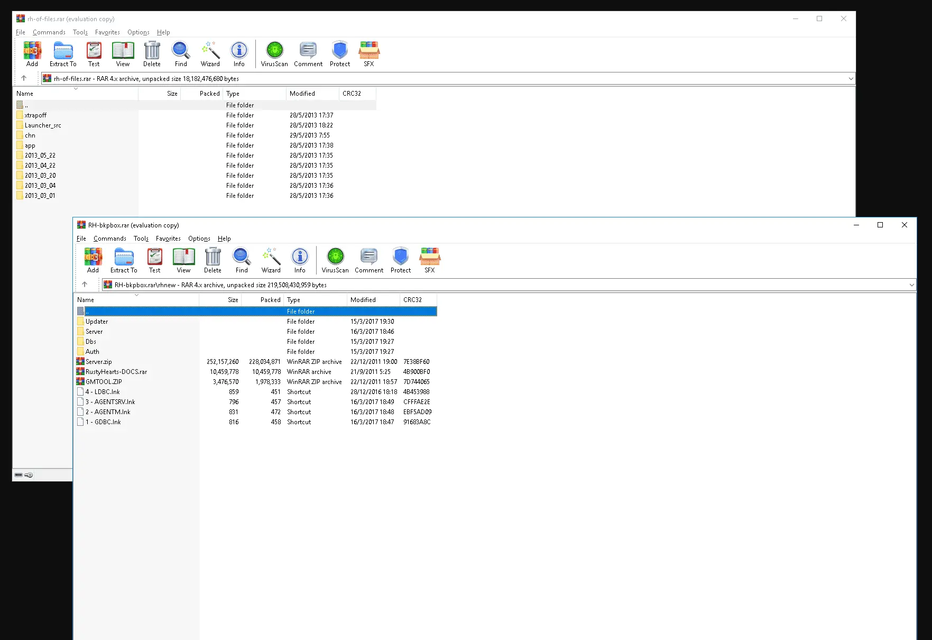Select the 3 - AGENTSRV.lnk shortcut
Image resolution: width=932 pixels, height=640 pixels.
pyautogui.click(x=256, y=402)
